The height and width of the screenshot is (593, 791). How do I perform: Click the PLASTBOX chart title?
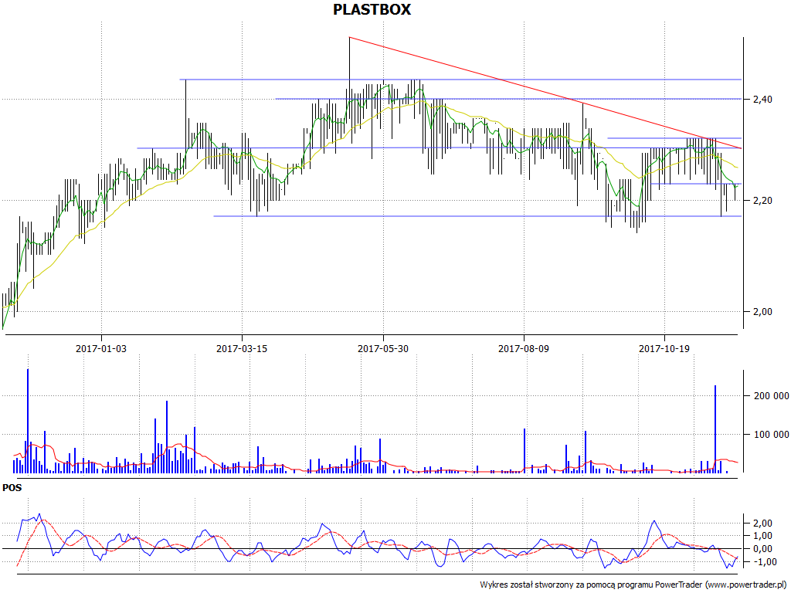pos(372,9)
